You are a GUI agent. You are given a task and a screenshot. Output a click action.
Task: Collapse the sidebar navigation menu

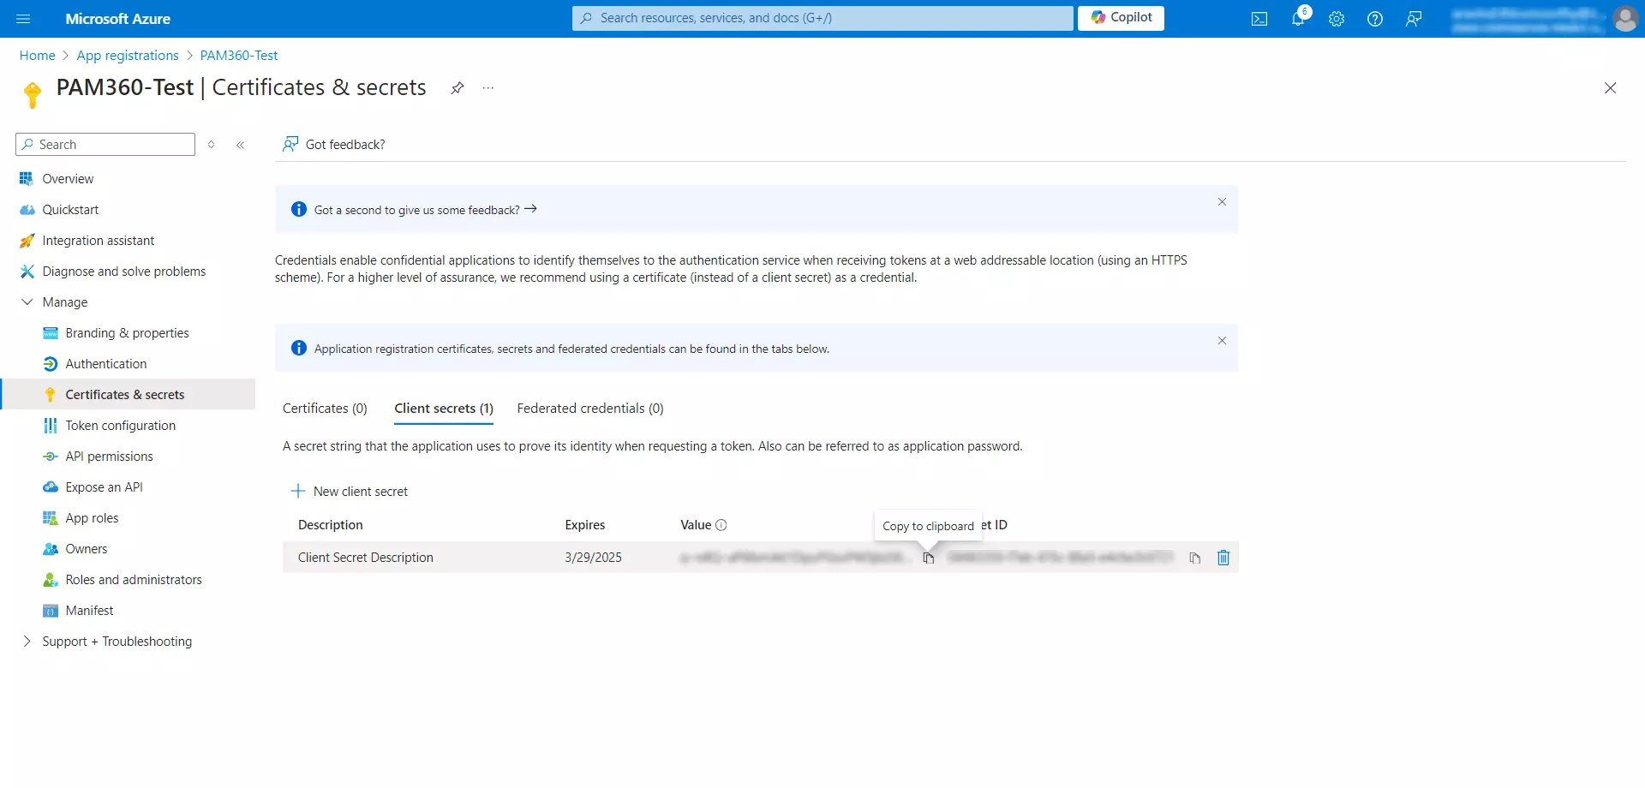tap(241, 145)
